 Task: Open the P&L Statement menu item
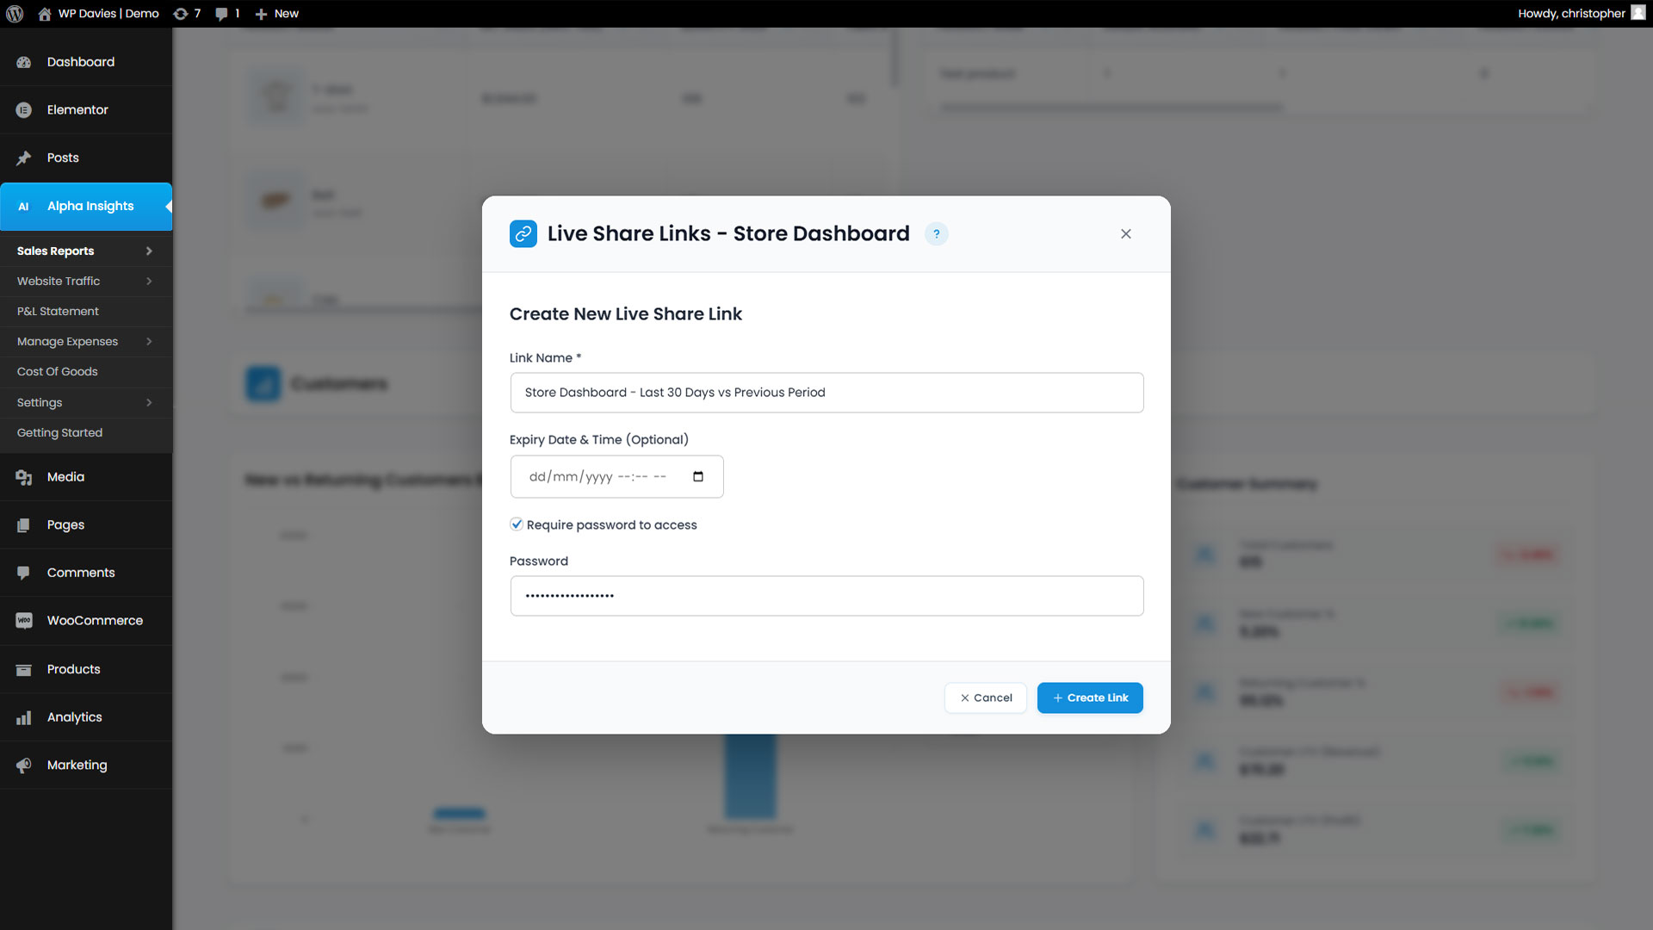click(x=58, y=312)
